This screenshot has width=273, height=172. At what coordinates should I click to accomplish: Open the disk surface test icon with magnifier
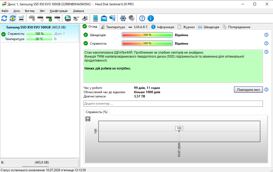(x=58, y=18)
